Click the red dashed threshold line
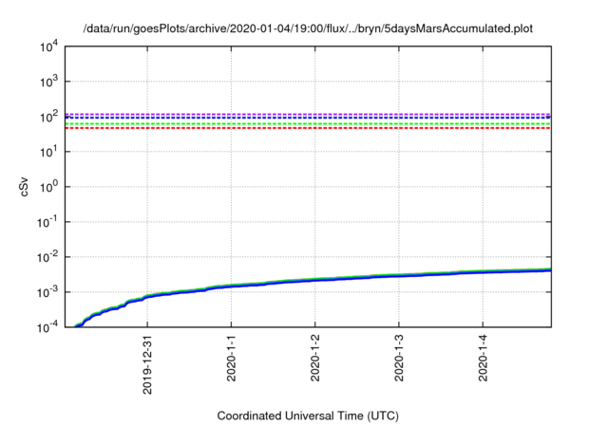 pyautogui.click(x=308, y=128)
